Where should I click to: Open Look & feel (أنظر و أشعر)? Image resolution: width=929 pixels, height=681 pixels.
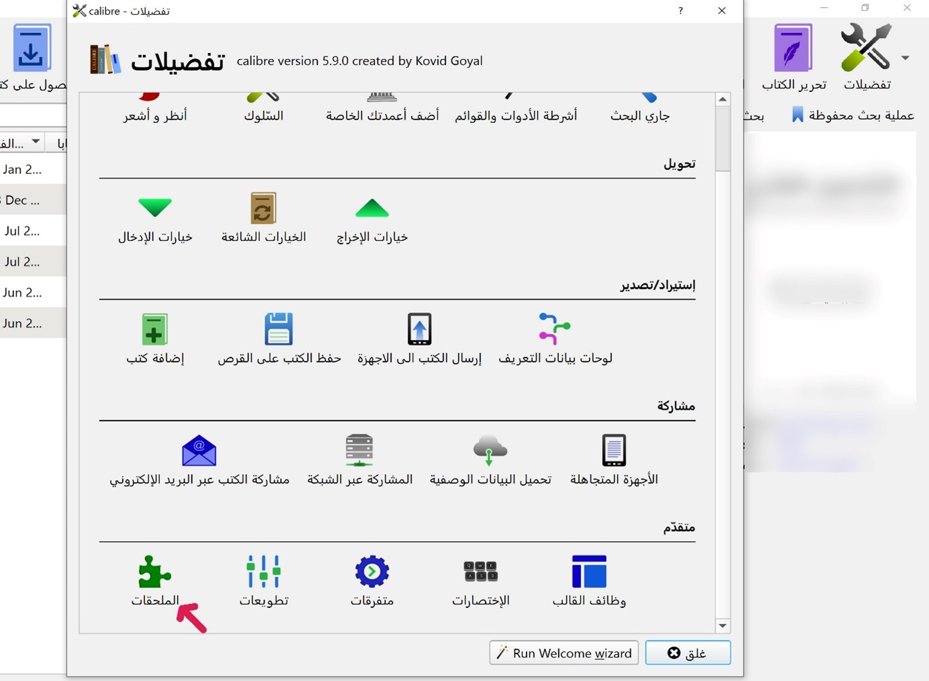(155, 116)
